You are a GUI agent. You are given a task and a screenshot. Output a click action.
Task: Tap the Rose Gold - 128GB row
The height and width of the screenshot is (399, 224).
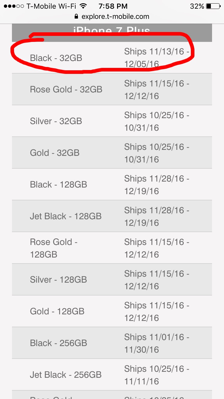pos(112,248)
